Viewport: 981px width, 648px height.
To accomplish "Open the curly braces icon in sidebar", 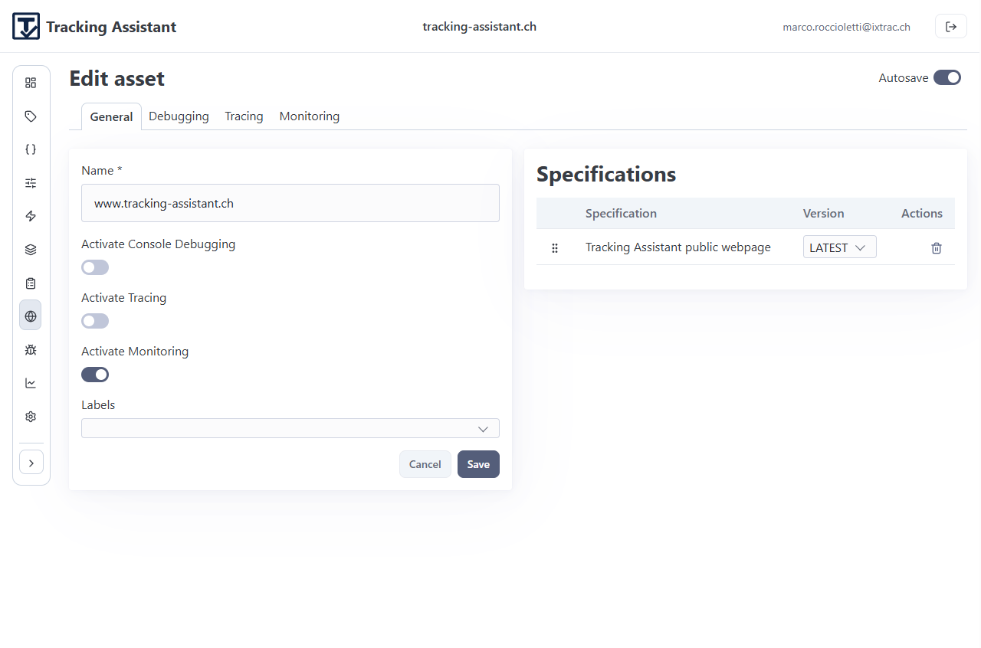I will (x=31, y=149).
